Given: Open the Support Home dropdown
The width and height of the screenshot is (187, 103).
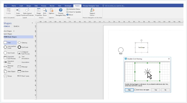Looking at the screenshot, I should point(92,12).
